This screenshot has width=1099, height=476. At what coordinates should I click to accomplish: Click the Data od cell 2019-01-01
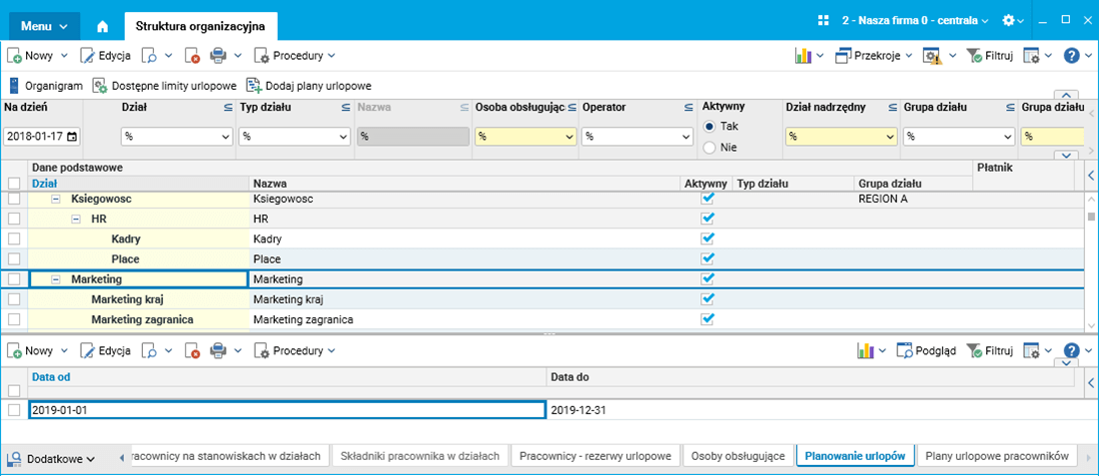pyautogui.click(x=286, y=410)
